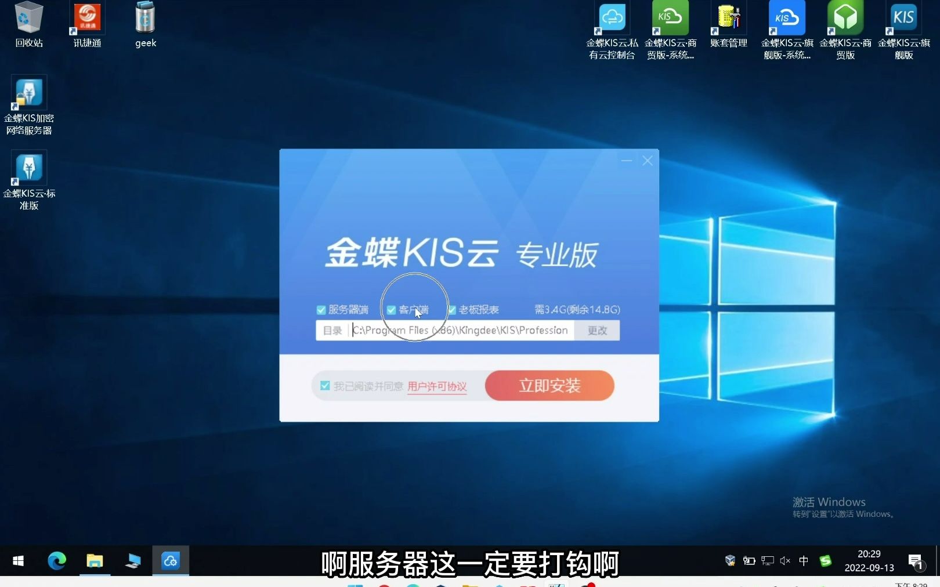Click the security shield tray icon
The width and height of the screenshot is (940, 587).
point(730,560)
